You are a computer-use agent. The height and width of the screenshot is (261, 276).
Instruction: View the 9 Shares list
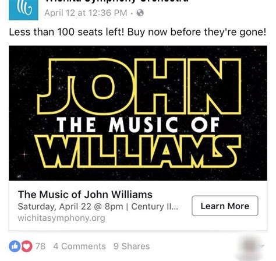click(x=132, y=246)
